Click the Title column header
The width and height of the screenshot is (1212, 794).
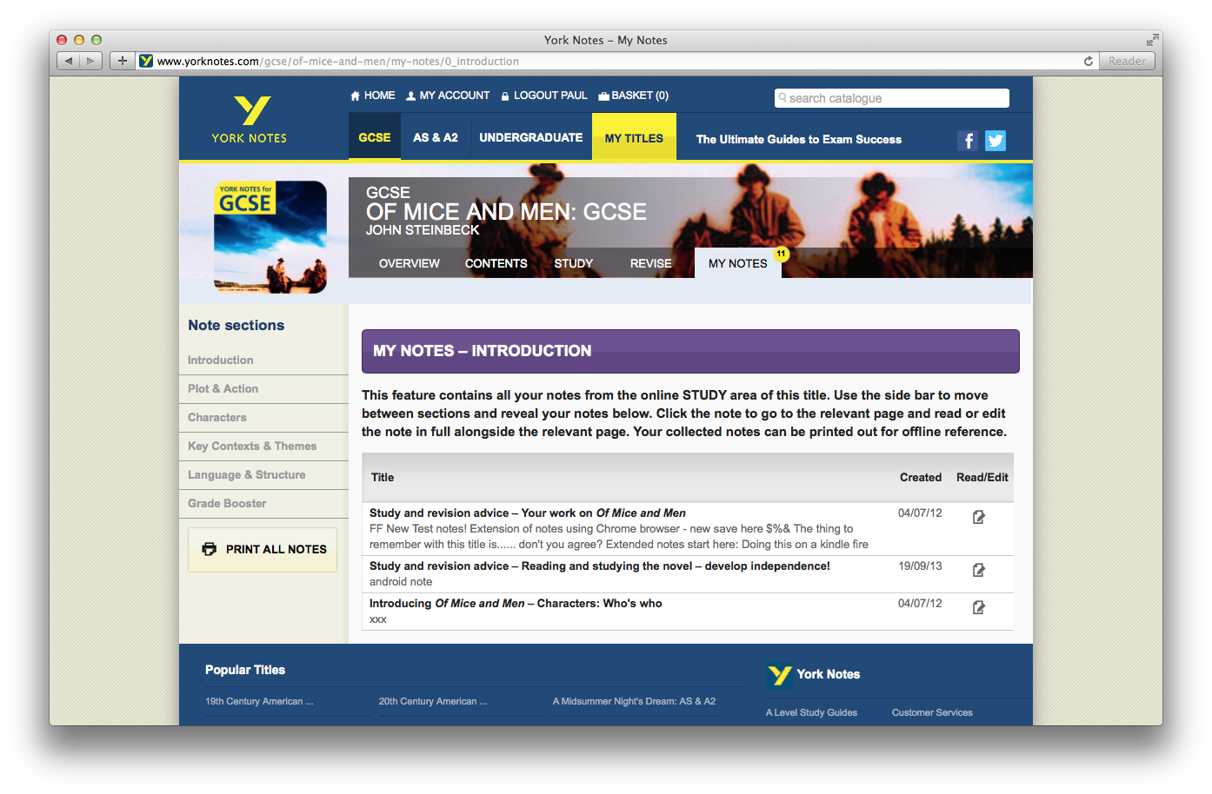383,478
